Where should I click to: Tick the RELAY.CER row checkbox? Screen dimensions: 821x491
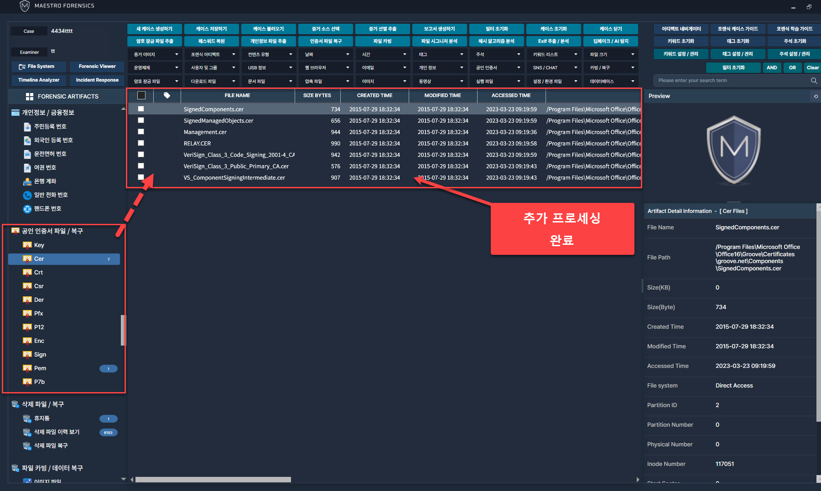(141, 143)
